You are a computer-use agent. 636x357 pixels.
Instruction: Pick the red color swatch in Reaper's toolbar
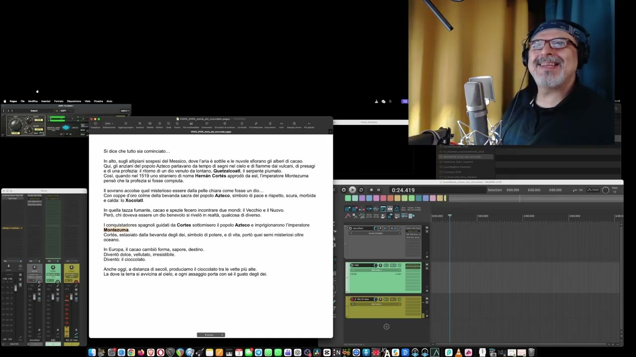tap(383, 198)
